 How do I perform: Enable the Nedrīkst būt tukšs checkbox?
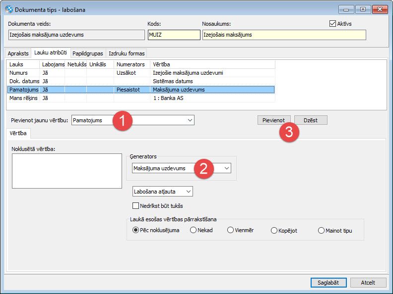pos(136,206)
